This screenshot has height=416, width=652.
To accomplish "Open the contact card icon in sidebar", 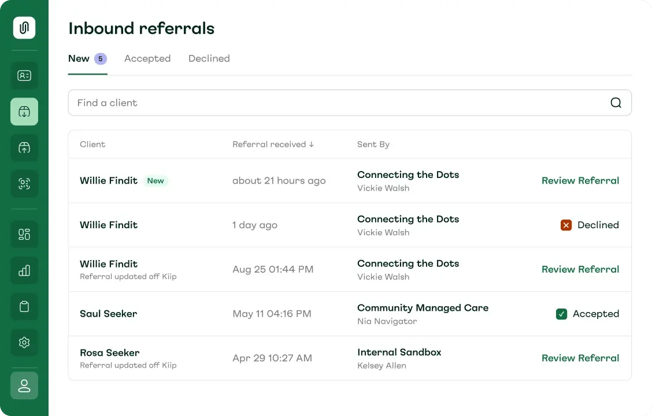I will (x=24, y=76).
